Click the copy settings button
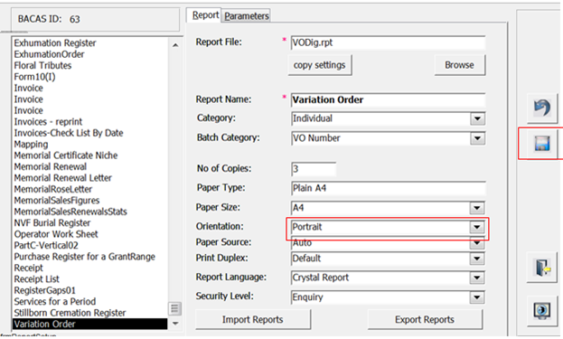This screenshot has width=563, height=339. click(319, 65)
